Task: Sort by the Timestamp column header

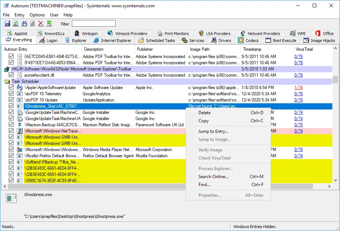Action: tap(267, 49)
